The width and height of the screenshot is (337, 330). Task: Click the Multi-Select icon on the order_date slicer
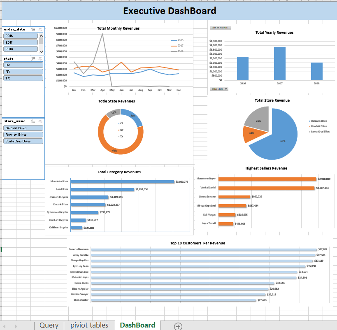click(33, 29)
